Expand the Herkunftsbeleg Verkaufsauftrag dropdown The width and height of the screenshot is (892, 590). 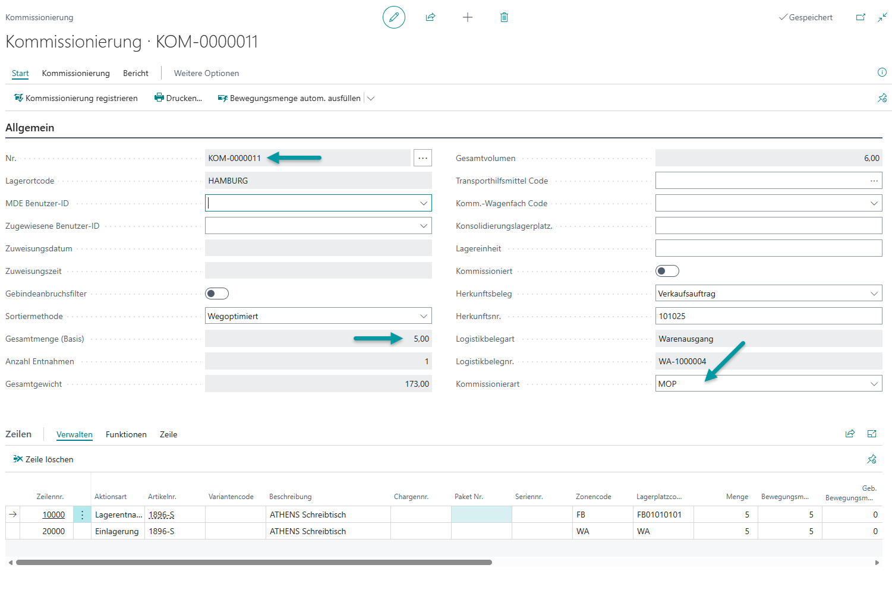(874, 294)
